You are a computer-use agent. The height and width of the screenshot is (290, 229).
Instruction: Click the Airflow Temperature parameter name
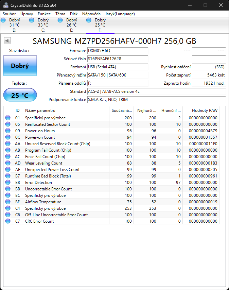pyautogui.click(x=43, y=202)
